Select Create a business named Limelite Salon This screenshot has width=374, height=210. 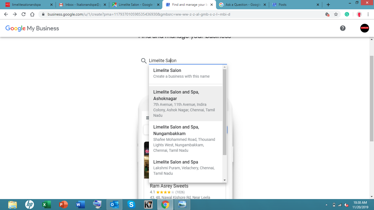[186, 73]
